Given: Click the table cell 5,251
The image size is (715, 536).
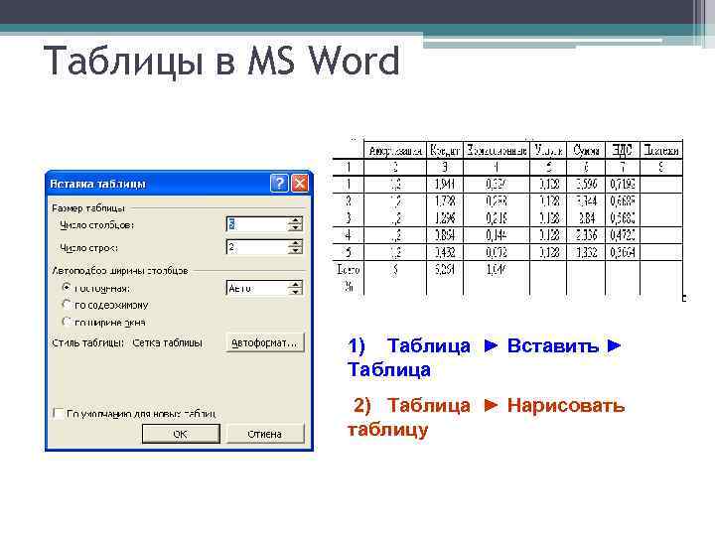Looking at the screenshot, I should tap(444, 269).
